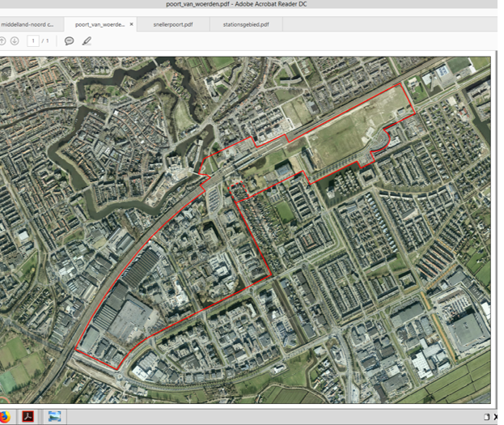Go to previous page using up arrow
Image resolution: width=504 pixels, height=425 pixels.
pyautogui.click(x=2, y=40)
